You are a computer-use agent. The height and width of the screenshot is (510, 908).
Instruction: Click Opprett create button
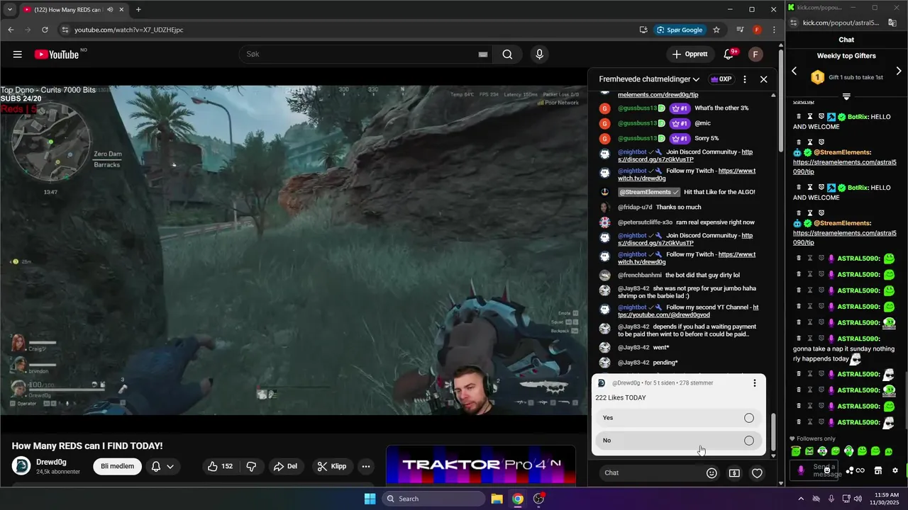click(x=690, y=55)
